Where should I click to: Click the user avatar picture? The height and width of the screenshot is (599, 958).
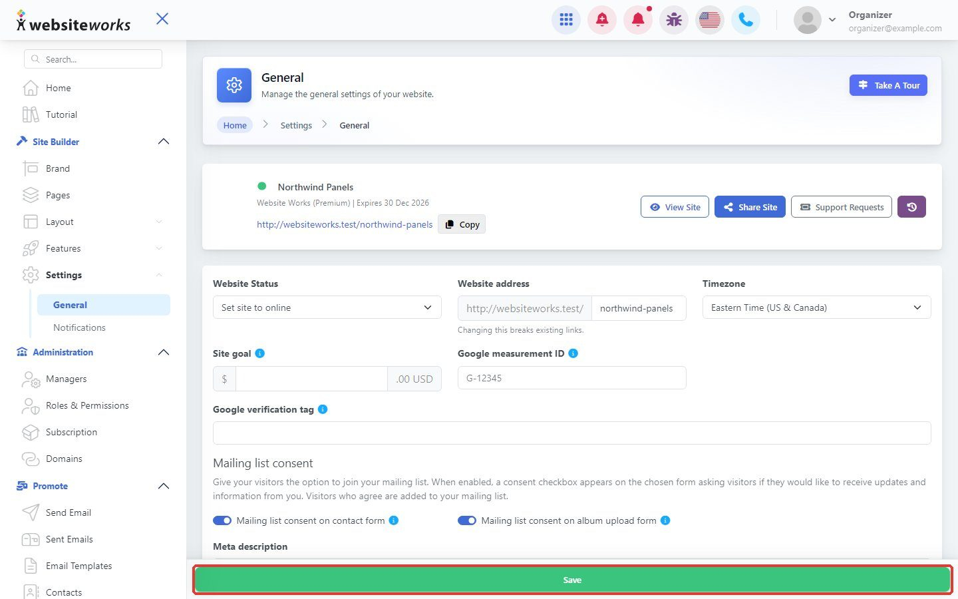tap(808, 20)
